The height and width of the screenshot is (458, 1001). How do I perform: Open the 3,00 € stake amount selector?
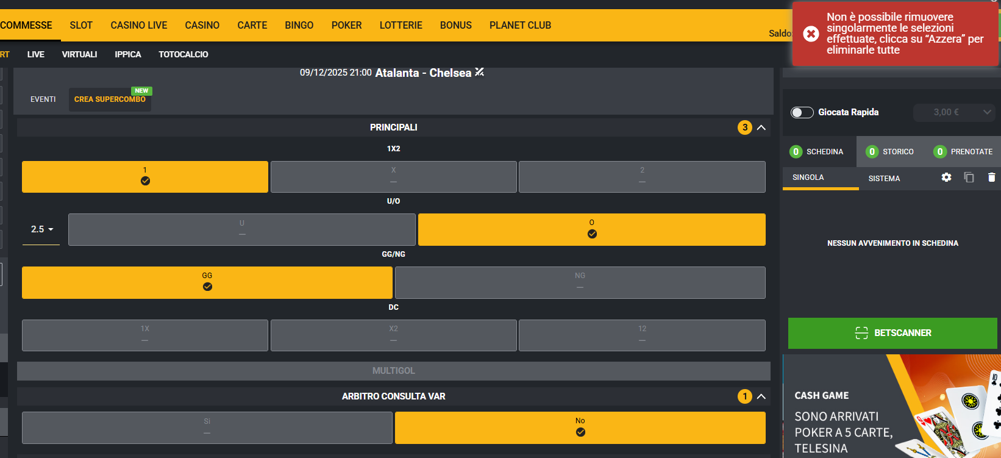[x=954, y=112]
